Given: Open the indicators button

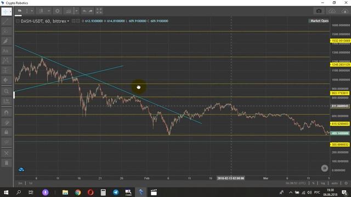Looking at the screenshot, I should [69, 11].
